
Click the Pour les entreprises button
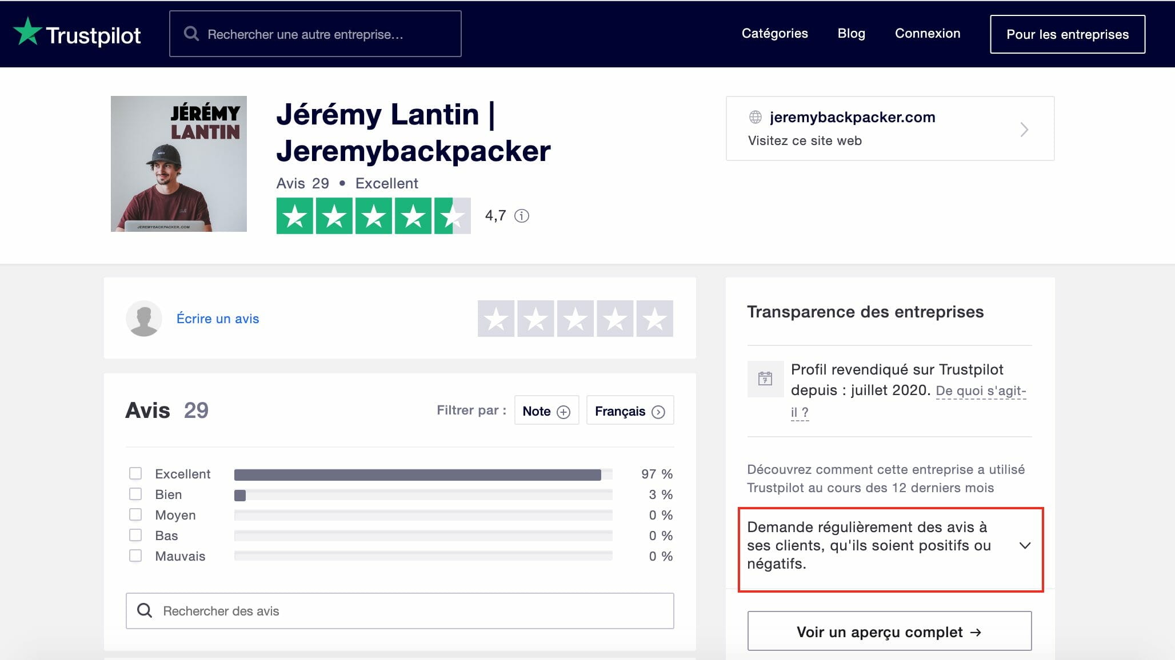[x=1068, y=34]
